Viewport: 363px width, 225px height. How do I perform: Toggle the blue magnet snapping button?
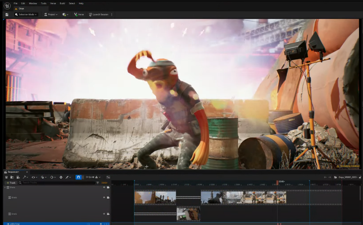coord(78,177)
